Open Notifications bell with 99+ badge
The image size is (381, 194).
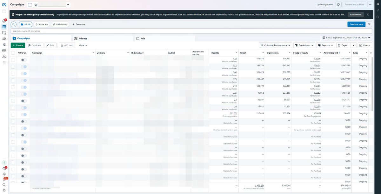(4, 179)
